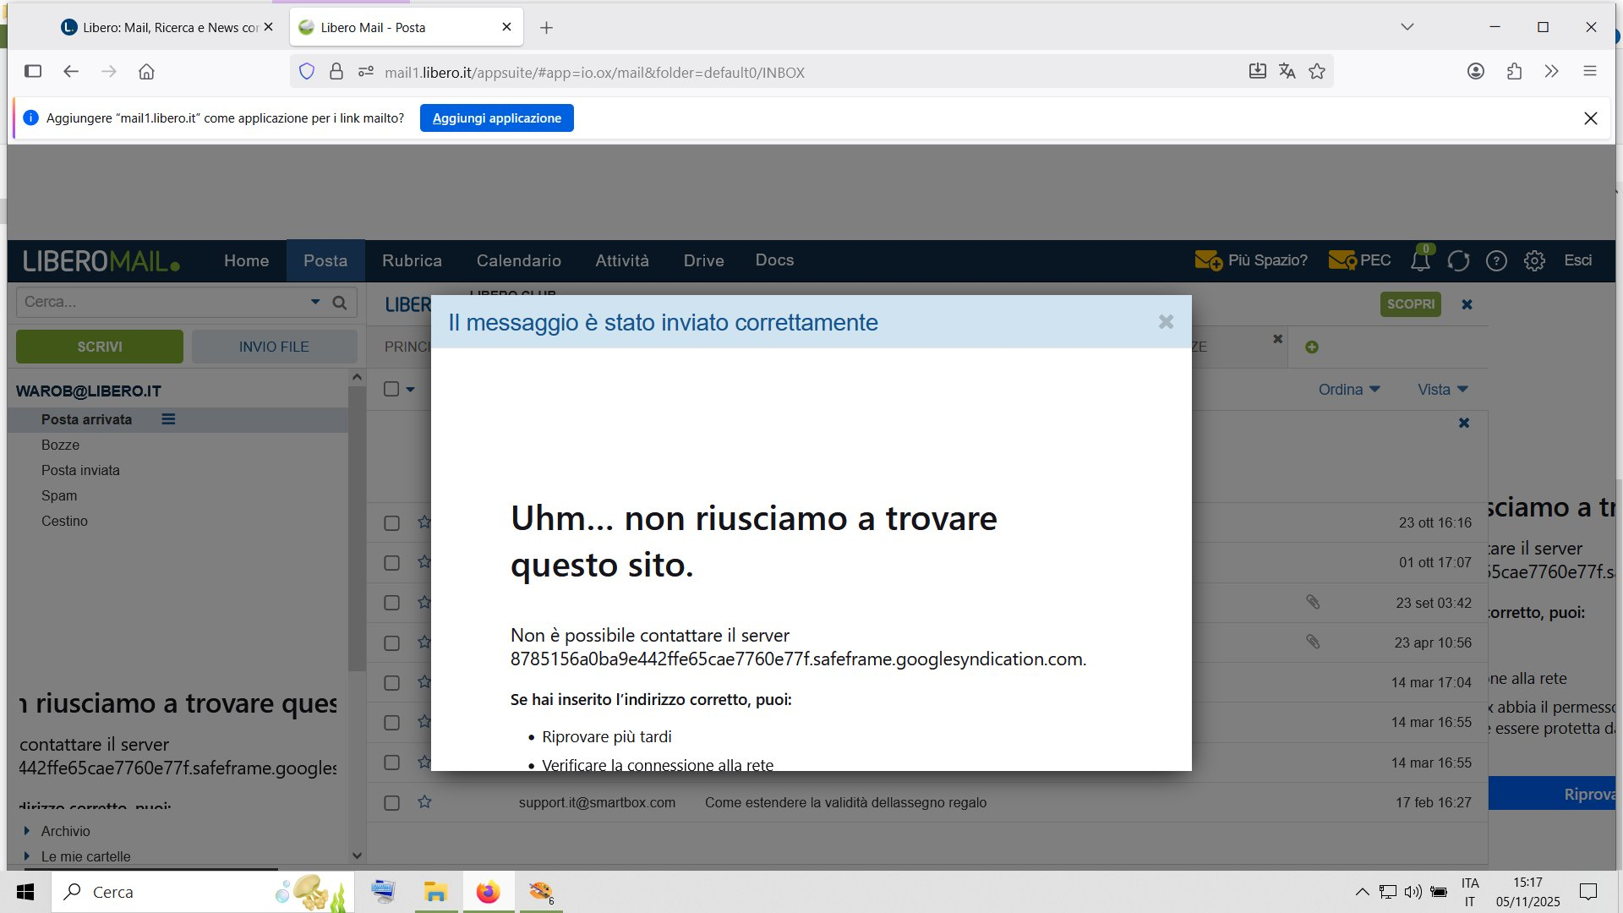This screenshot has height=913, width=1623.
Task: Click Posta arrivata folder menu icon
Action: [x=168, y=419]
